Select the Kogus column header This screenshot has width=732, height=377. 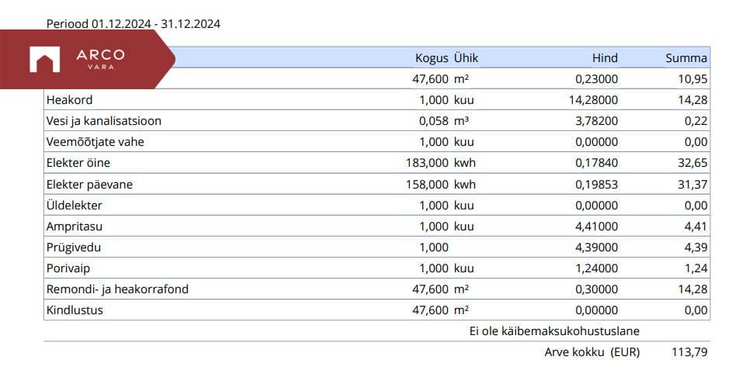pos(432,57)
